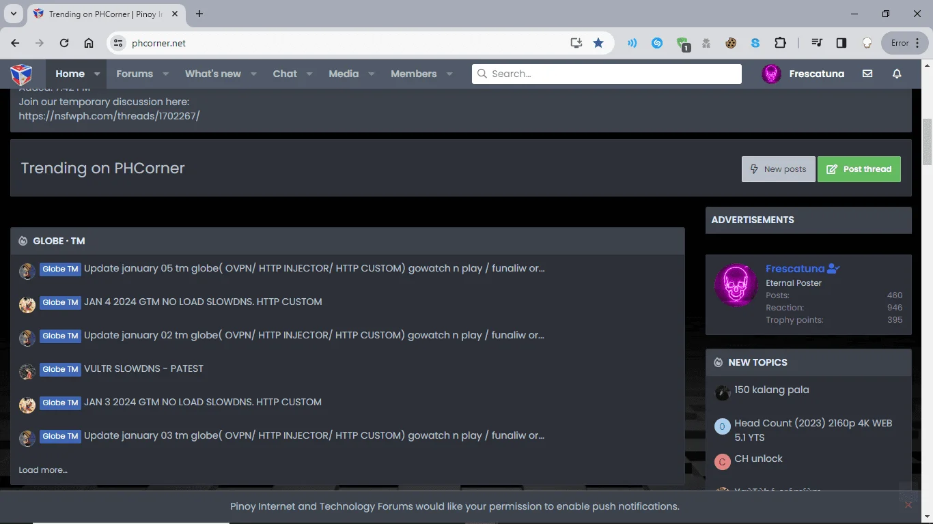Viewport: 933px width, 524px height.
Task: Click the sound waves extension icon
Action: point(632,43)
